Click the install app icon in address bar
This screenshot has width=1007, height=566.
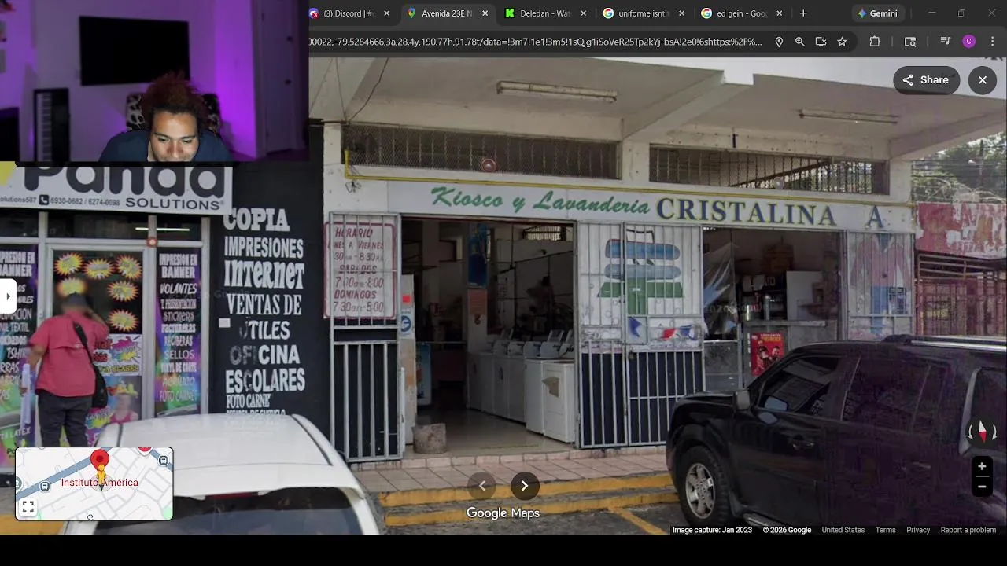pos(821,42)
